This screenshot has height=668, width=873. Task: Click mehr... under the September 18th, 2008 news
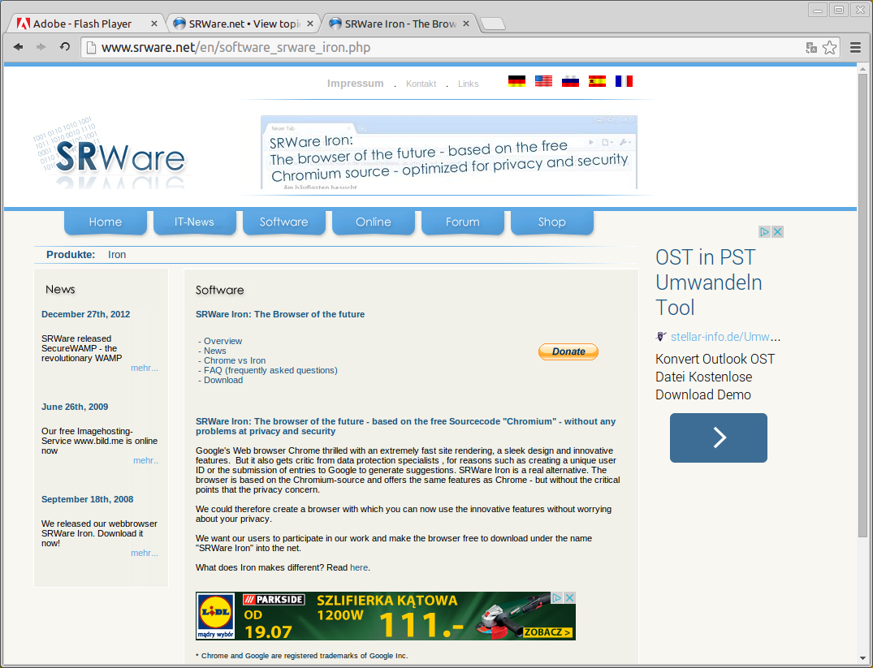(145, 553)
